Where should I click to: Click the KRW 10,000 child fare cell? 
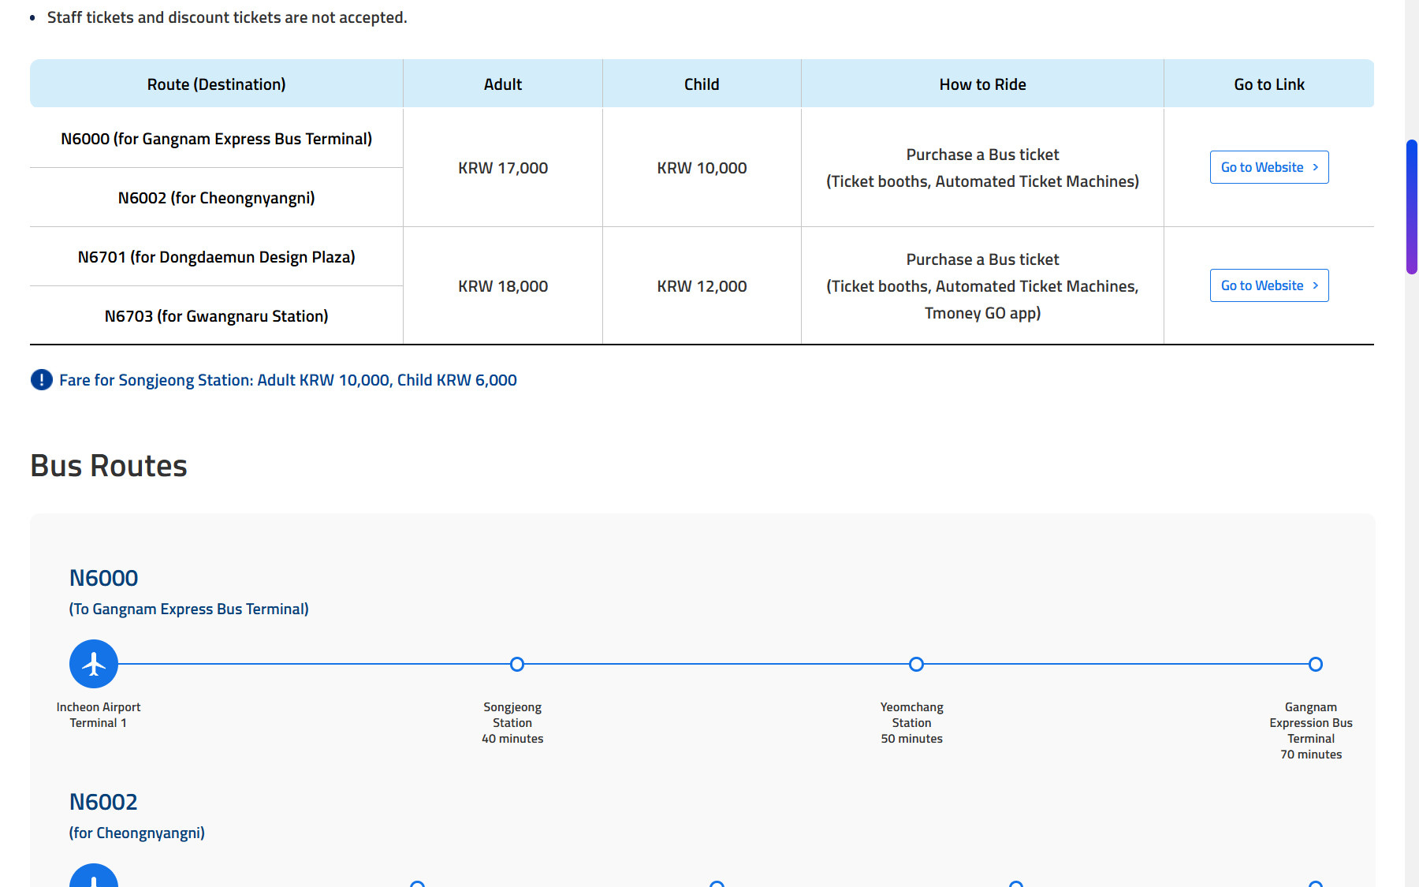[702, 168]
